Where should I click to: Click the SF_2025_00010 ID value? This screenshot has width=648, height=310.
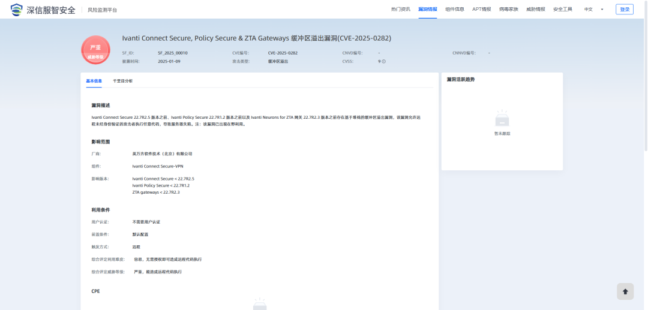pyautogui.click(x=173, y=53)
